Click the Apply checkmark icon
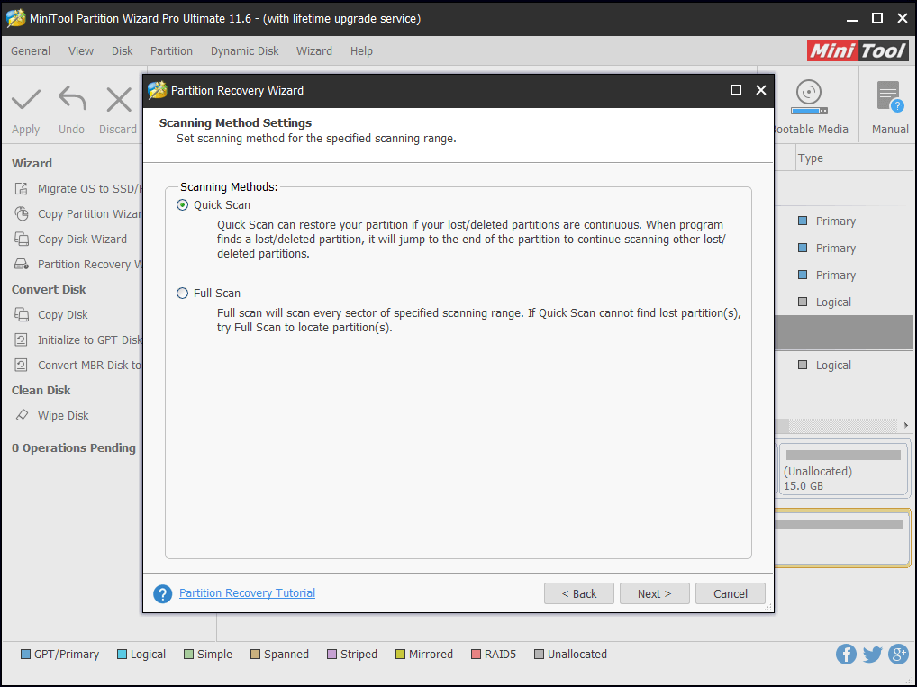 (x=26, y=99)
